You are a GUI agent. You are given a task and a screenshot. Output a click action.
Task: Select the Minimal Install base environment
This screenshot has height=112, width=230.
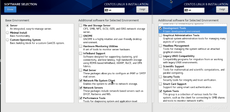coord(7,33)
